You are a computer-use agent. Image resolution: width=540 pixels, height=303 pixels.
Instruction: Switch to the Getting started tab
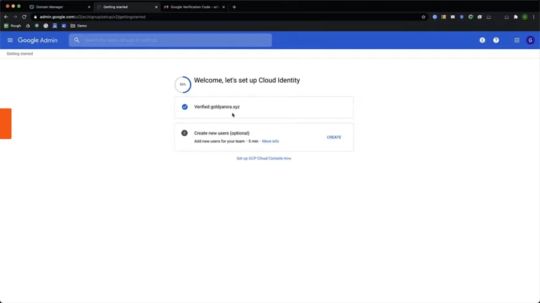click(126, 7)
